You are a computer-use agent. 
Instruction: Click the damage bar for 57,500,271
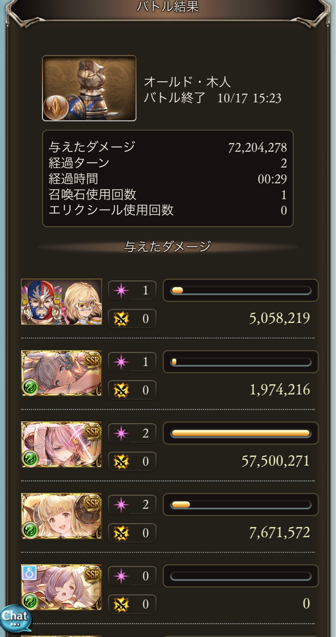pos(241,433)
